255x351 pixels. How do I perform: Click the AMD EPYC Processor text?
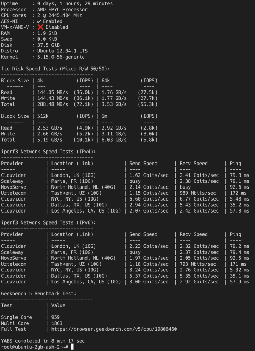click(62, 10)
